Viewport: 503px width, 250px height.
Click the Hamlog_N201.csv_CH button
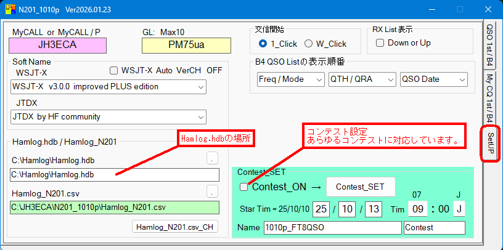coord(176,227)
